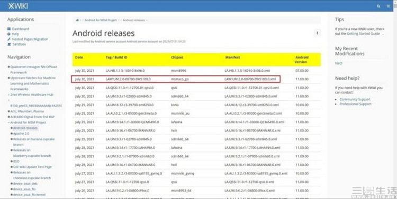This screenshot has height=199, width=397.
Task: Open Help link in Applications
Action: [x=15, y=34]
